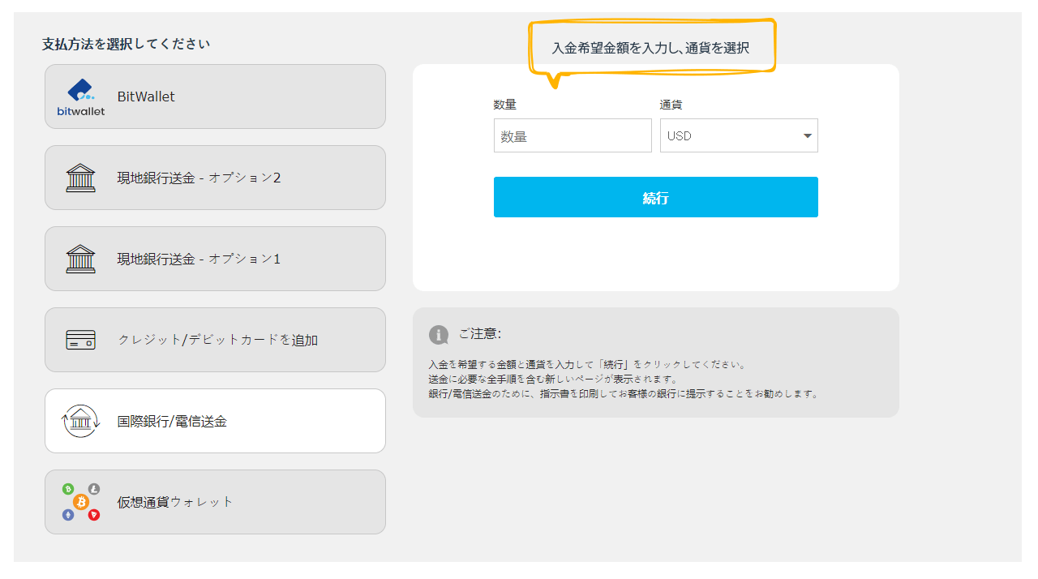Choose the 現地銀行送金 - オプション1 label

coord(199,259)
